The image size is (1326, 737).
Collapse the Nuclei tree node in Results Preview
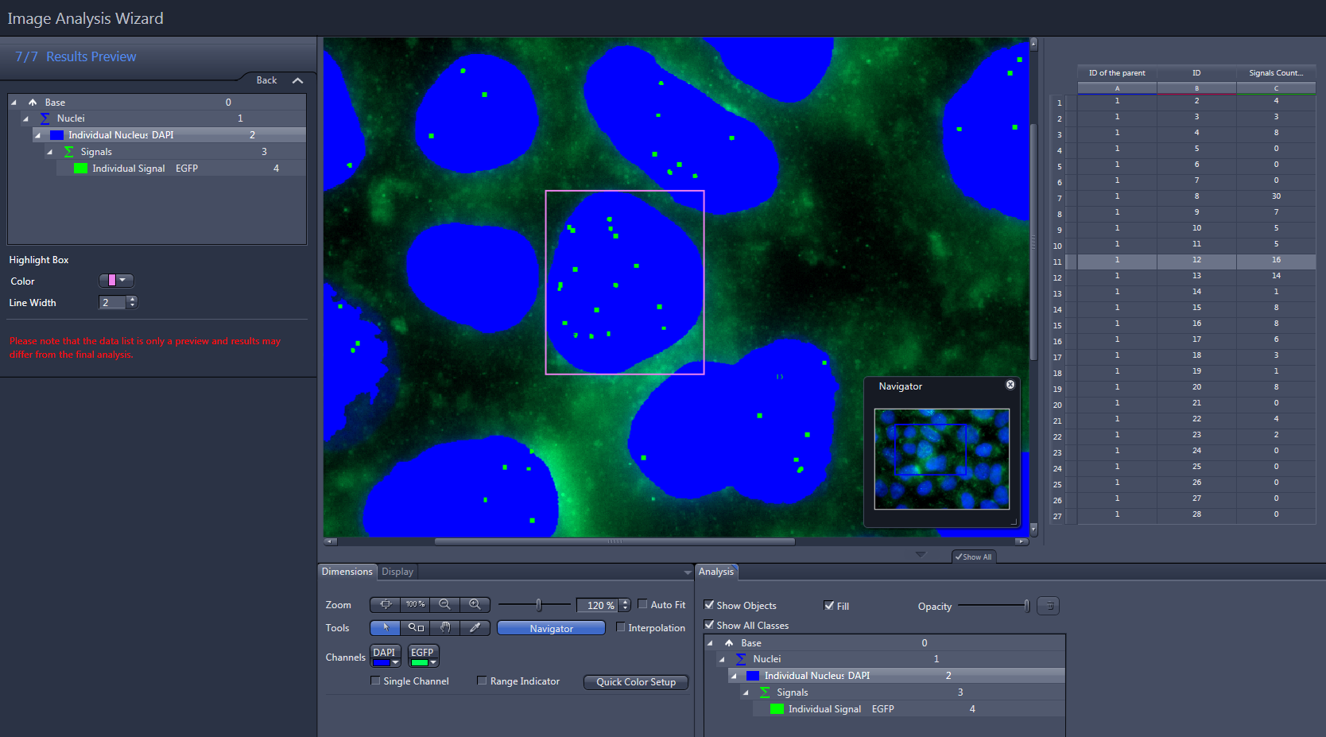tap(25, 118)
